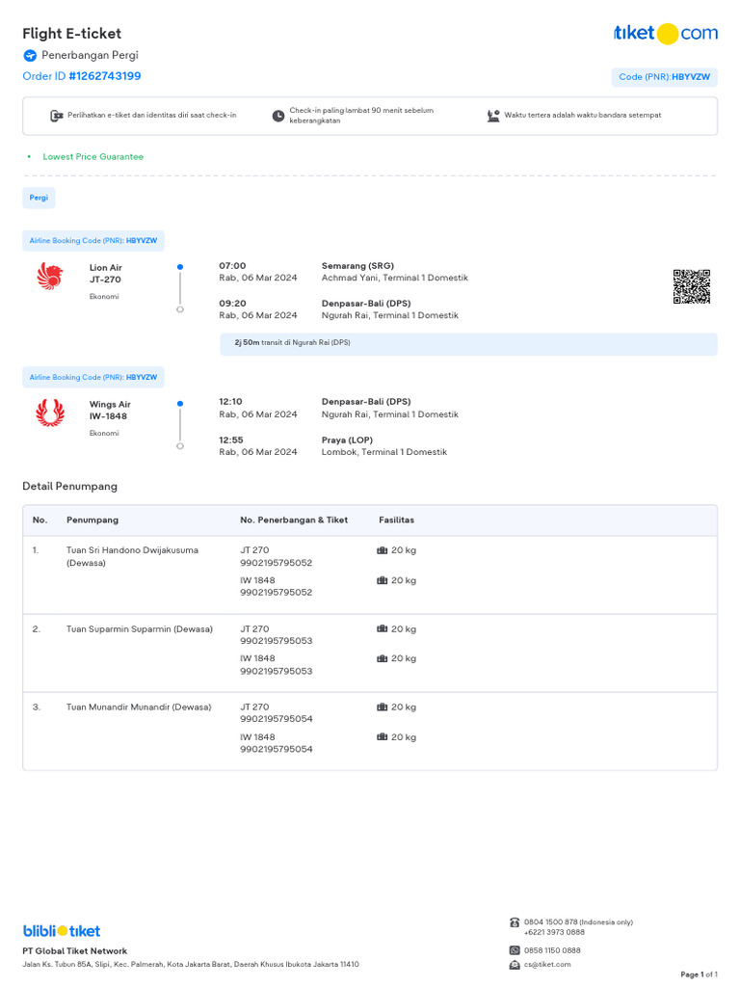Click the telephone icon in the footer
Image resolution: width=740 pixels, height=987 pixels.
pos(515,922)
